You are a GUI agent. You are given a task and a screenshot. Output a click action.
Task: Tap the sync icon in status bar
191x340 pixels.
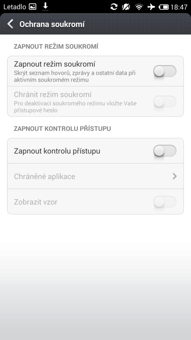(114, 7)
